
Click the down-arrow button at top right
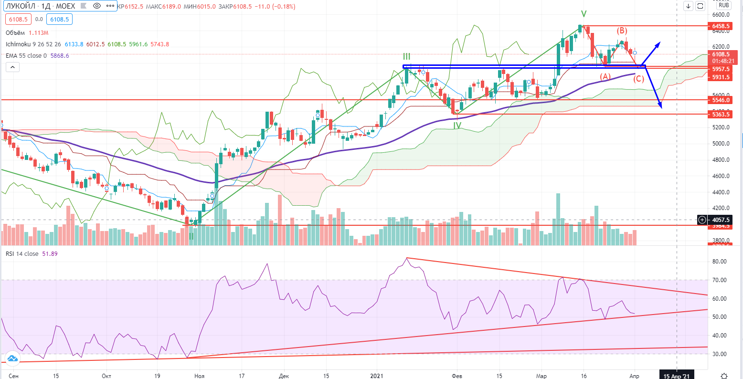(688, 6)
